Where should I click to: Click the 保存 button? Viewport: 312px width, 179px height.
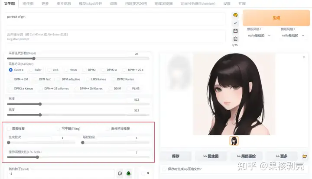pyautogui.click(x=175, y=156)
